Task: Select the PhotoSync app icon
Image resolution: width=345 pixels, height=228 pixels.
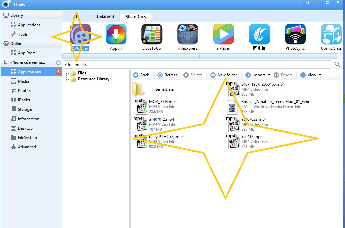Action: point(295,34)
